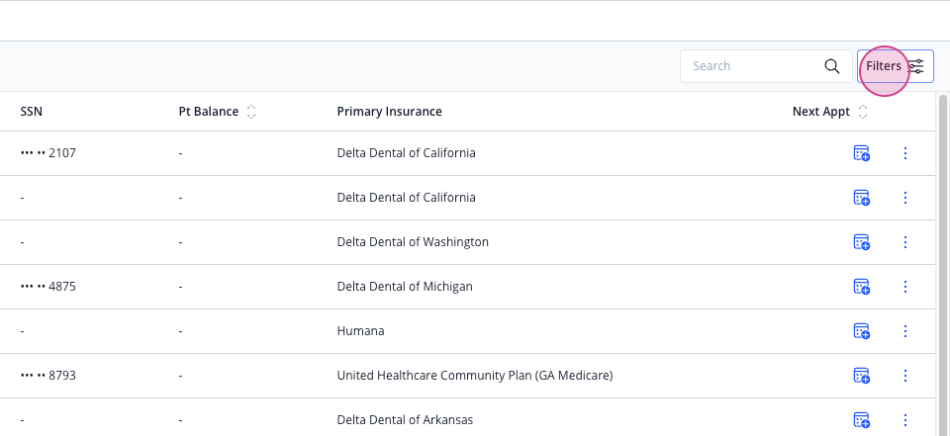This screenshot has height=436, width=950.
Task: Sort by Next Appt column arrows
Action: tap(863, 112)
